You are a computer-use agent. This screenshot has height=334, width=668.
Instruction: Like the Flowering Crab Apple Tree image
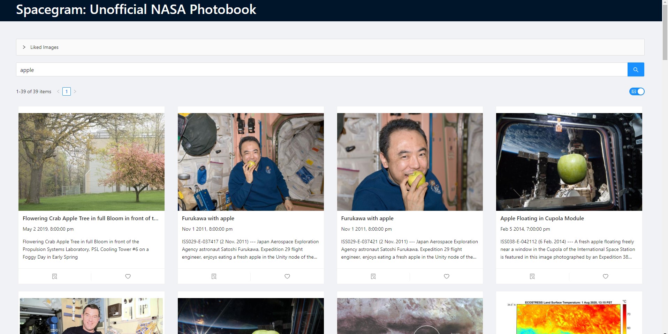(x=128, y=276)
